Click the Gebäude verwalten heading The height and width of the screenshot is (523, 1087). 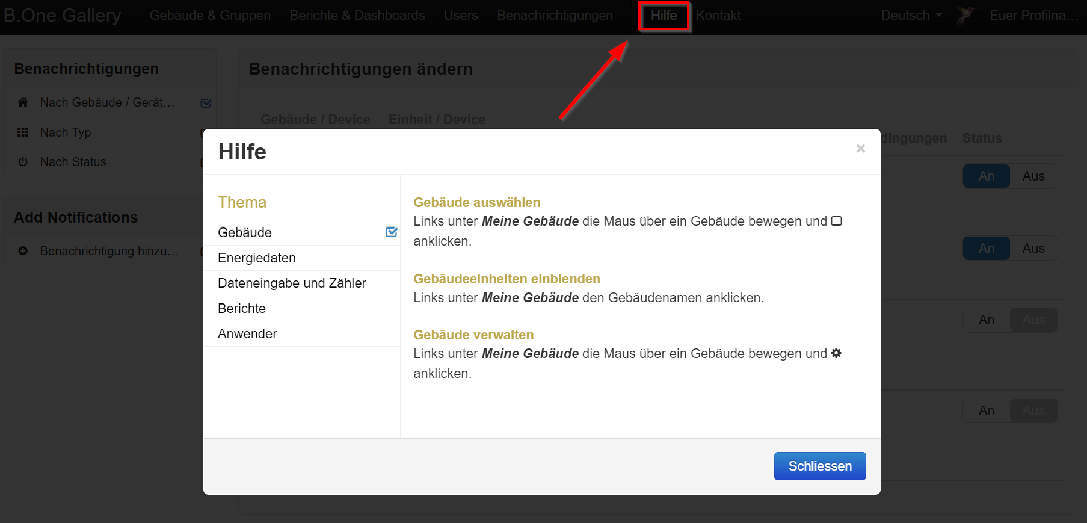click(x=473, y=335)
